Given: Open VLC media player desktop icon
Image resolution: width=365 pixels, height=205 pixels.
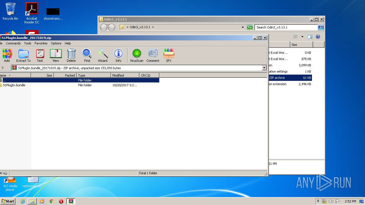Looking at the screenshot, I should click(x=10, y=184).
